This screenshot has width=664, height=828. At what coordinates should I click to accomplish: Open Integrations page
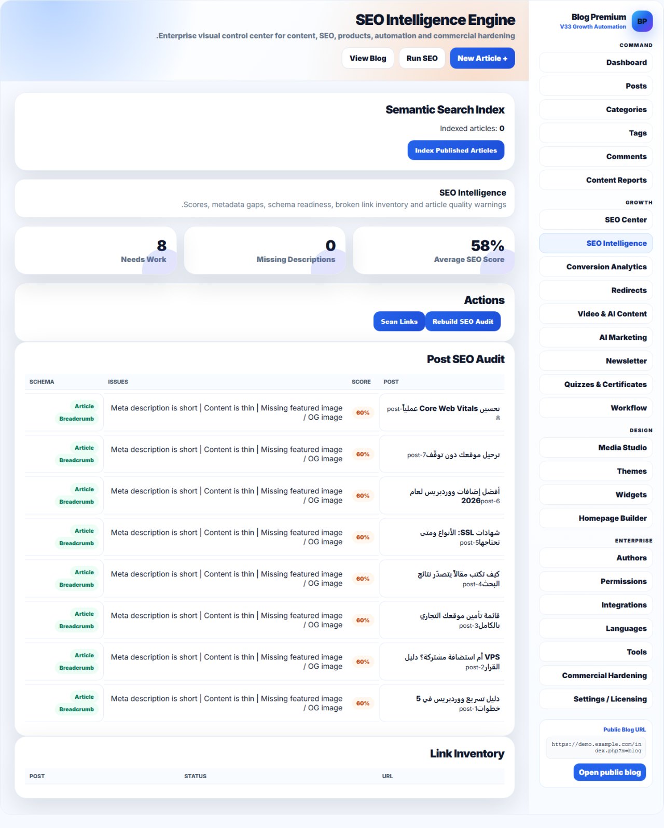click(596, 605)
